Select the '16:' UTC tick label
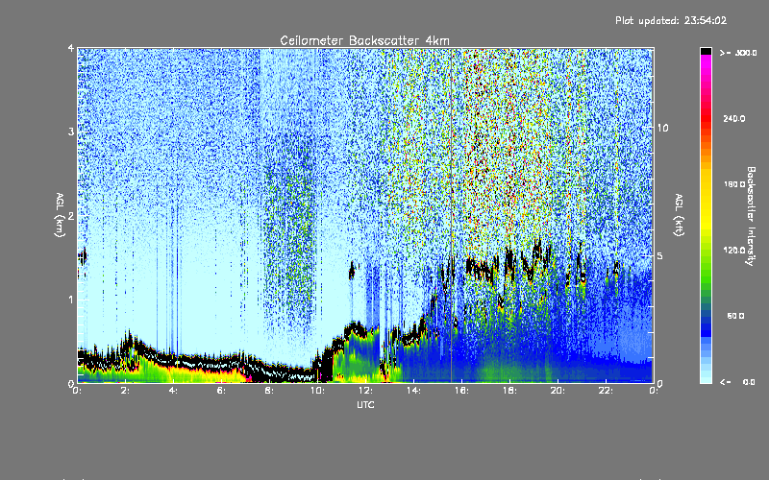Viewport: 769px width, 480px height. (x=461, y=391)
